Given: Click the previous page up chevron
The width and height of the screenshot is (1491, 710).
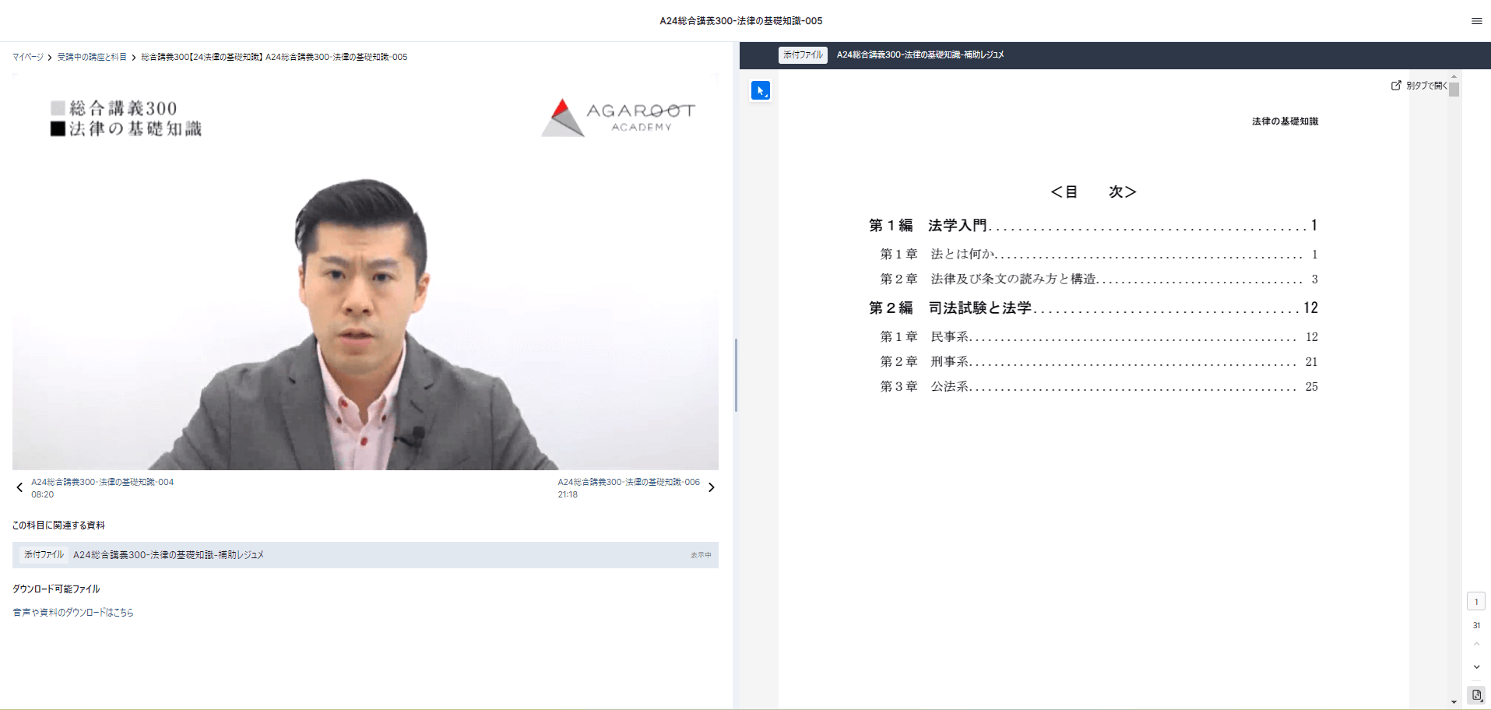Looking at the screenshot, I should click(x=1476, y=645).
